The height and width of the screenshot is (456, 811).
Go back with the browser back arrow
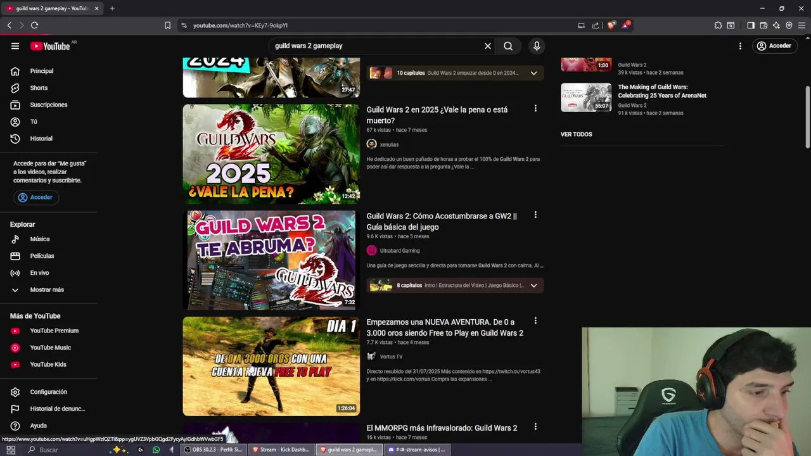pyautogui.click(x=10, y=25)
